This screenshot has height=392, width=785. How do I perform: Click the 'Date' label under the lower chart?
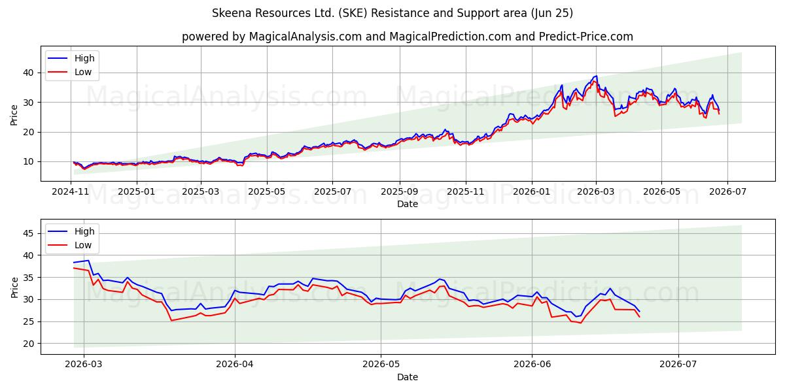point(408,377)
